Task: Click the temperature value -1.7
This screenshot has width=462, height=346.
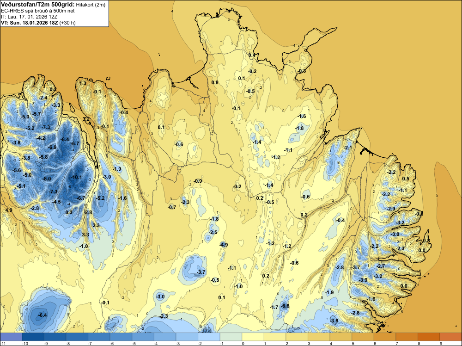Action: [x=274, y=307]
